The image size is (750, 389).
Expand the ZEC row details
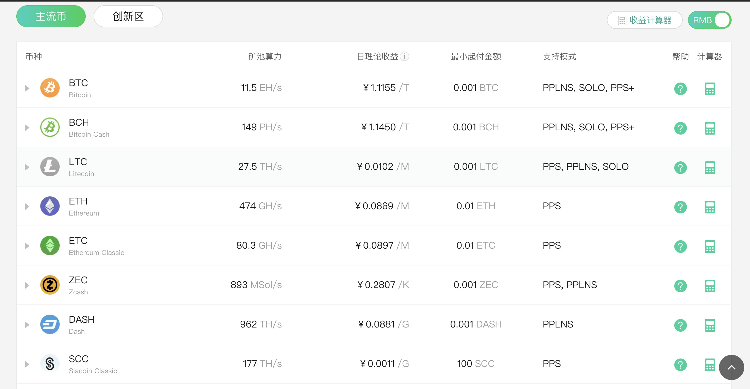(x=27, y=285)
